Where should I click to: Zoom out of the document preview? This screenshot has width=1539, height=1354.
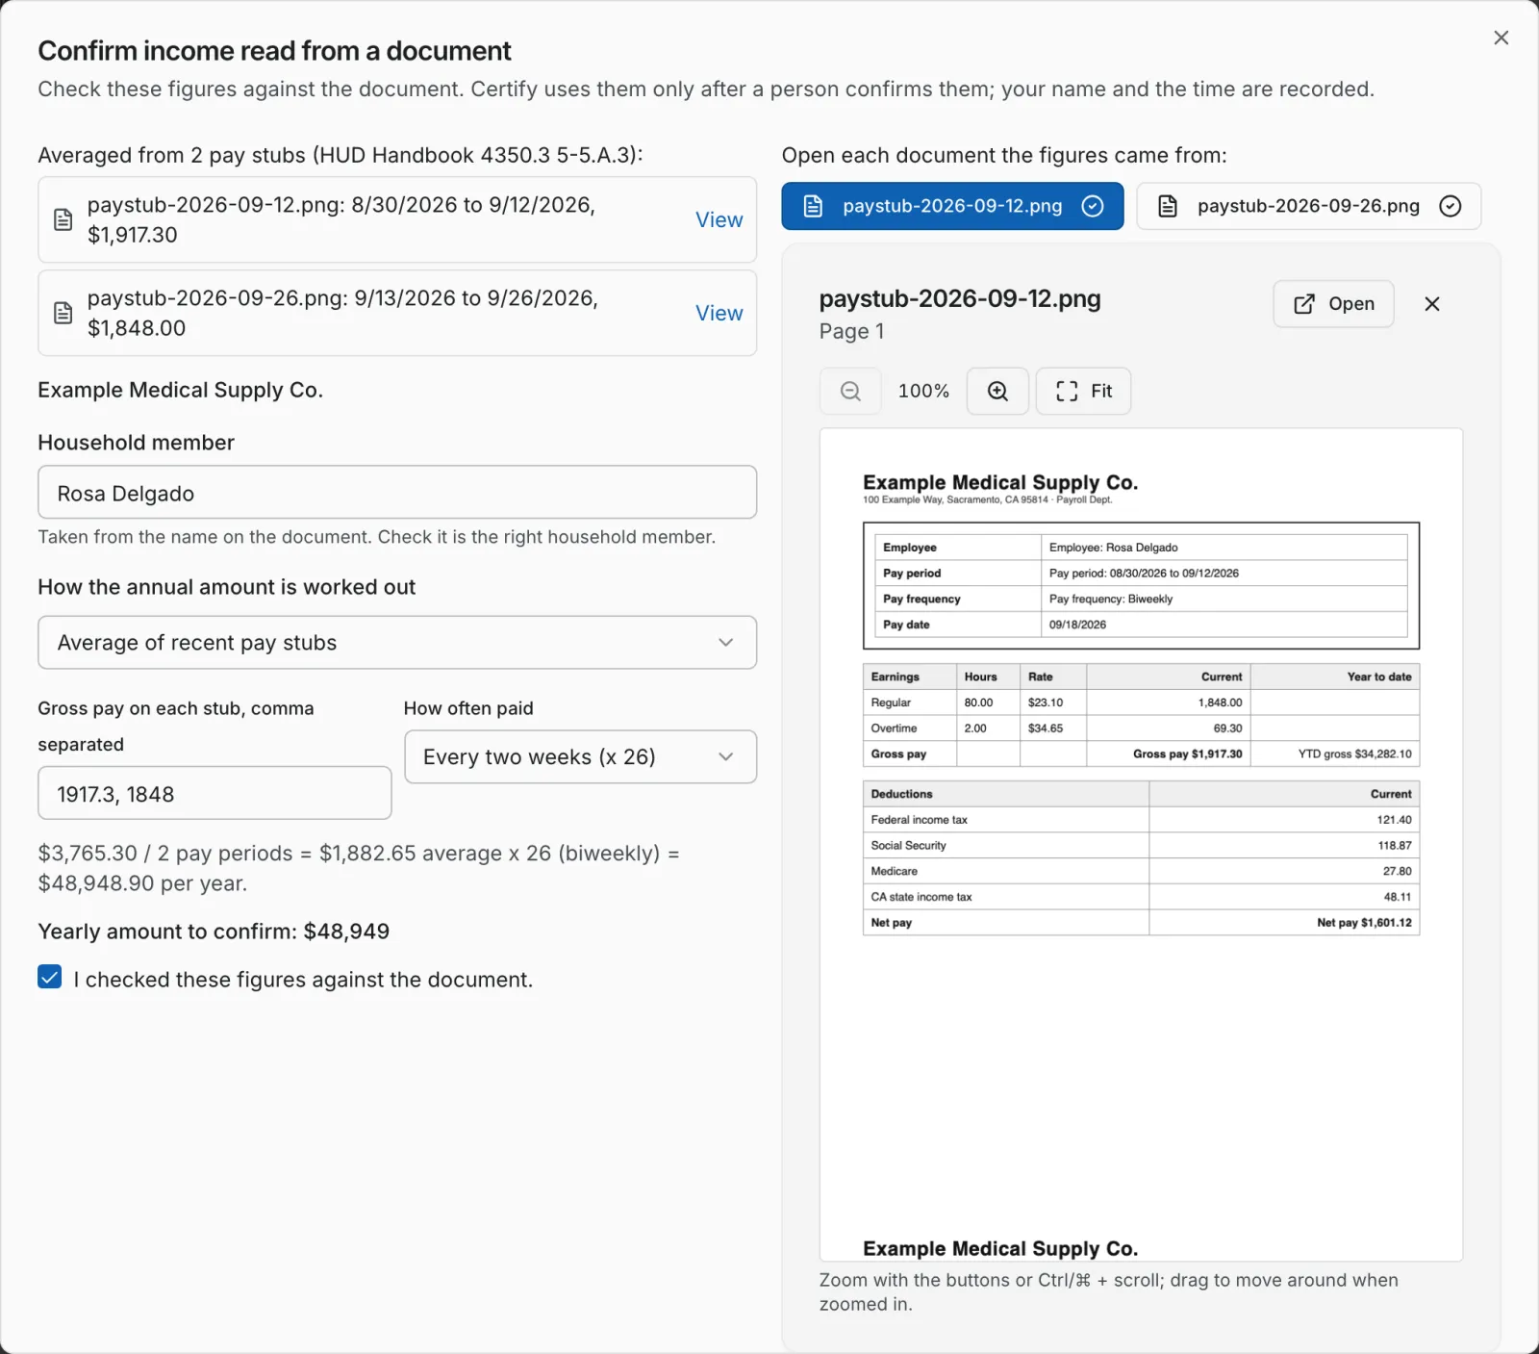[850, 391]
